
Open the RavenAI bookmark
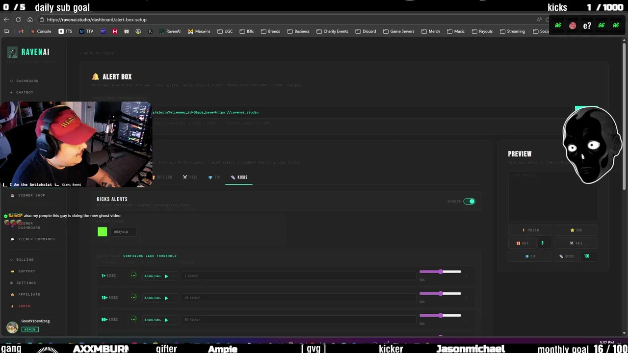point(169,31)
